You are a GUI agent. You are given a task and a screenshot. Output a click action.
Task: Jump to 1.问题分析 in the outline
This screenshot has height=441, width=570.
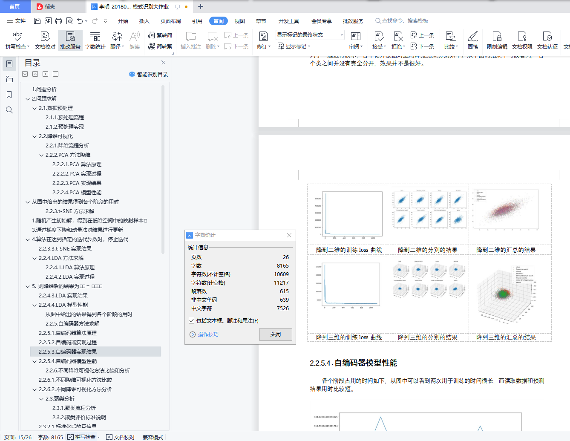[x=44, y=89]
